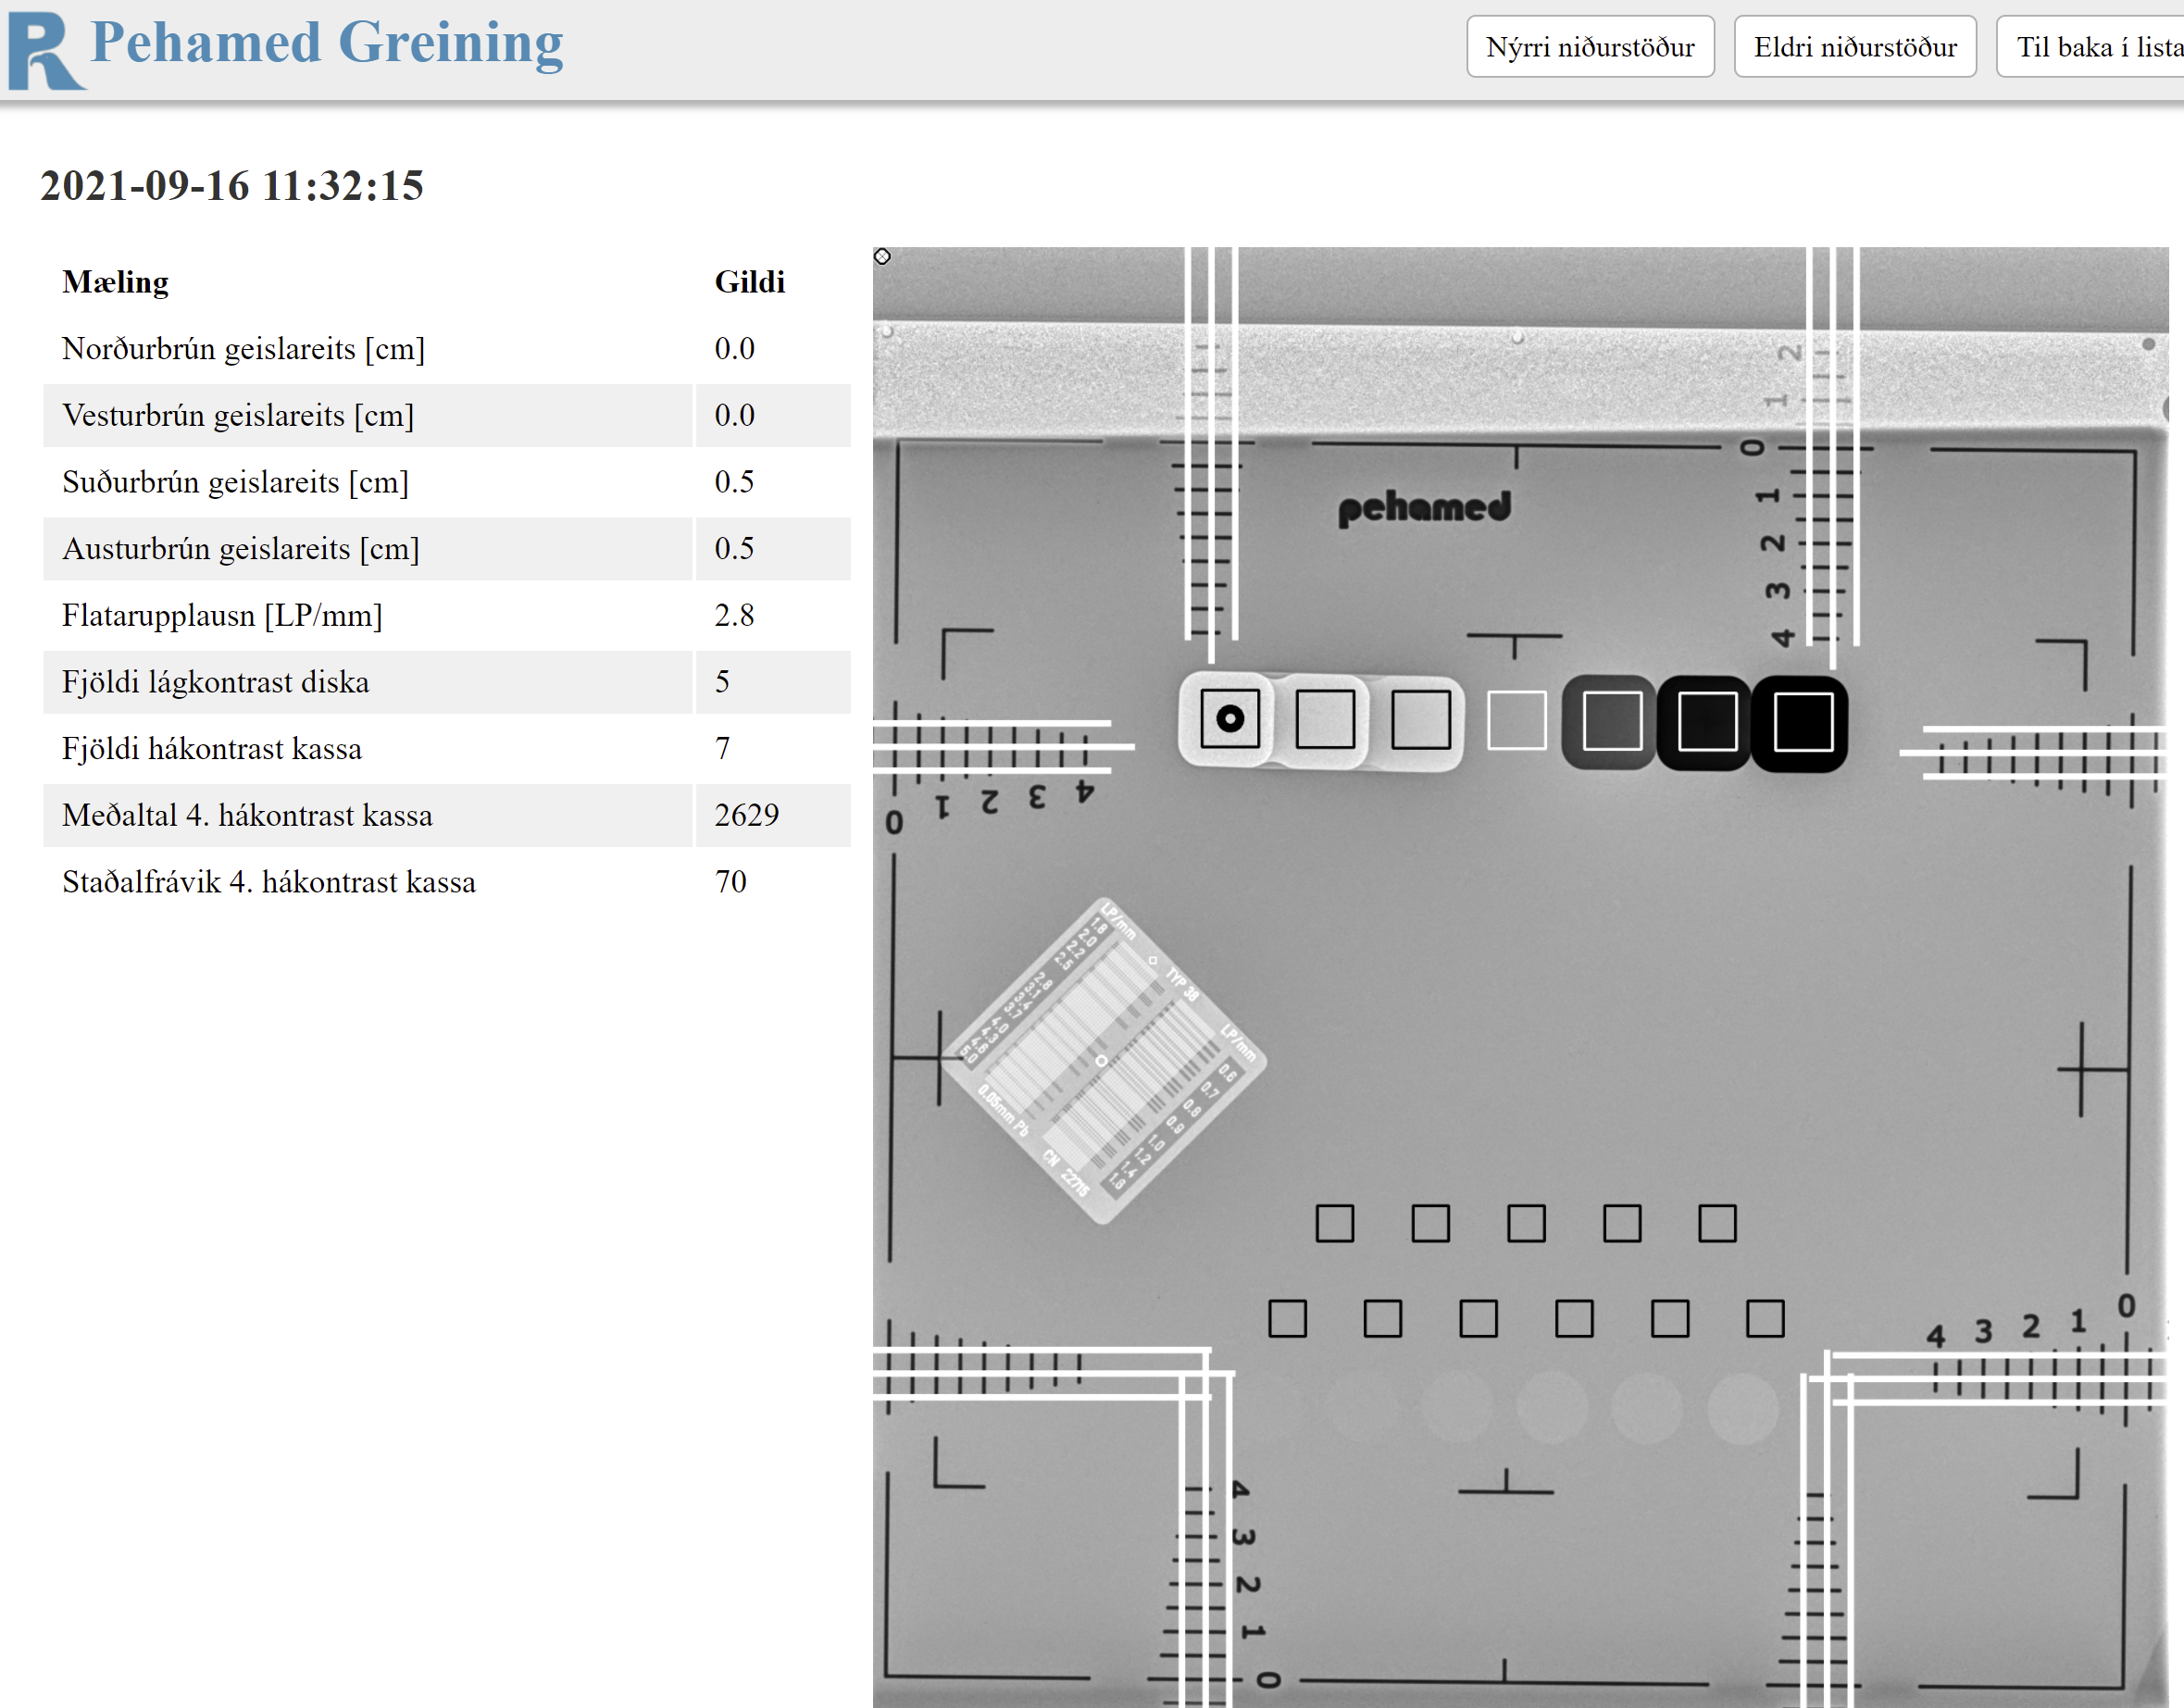Click the line-pair resolution test pattern
The image size is (2184, 1708).
click(x=1103, y=1060)
